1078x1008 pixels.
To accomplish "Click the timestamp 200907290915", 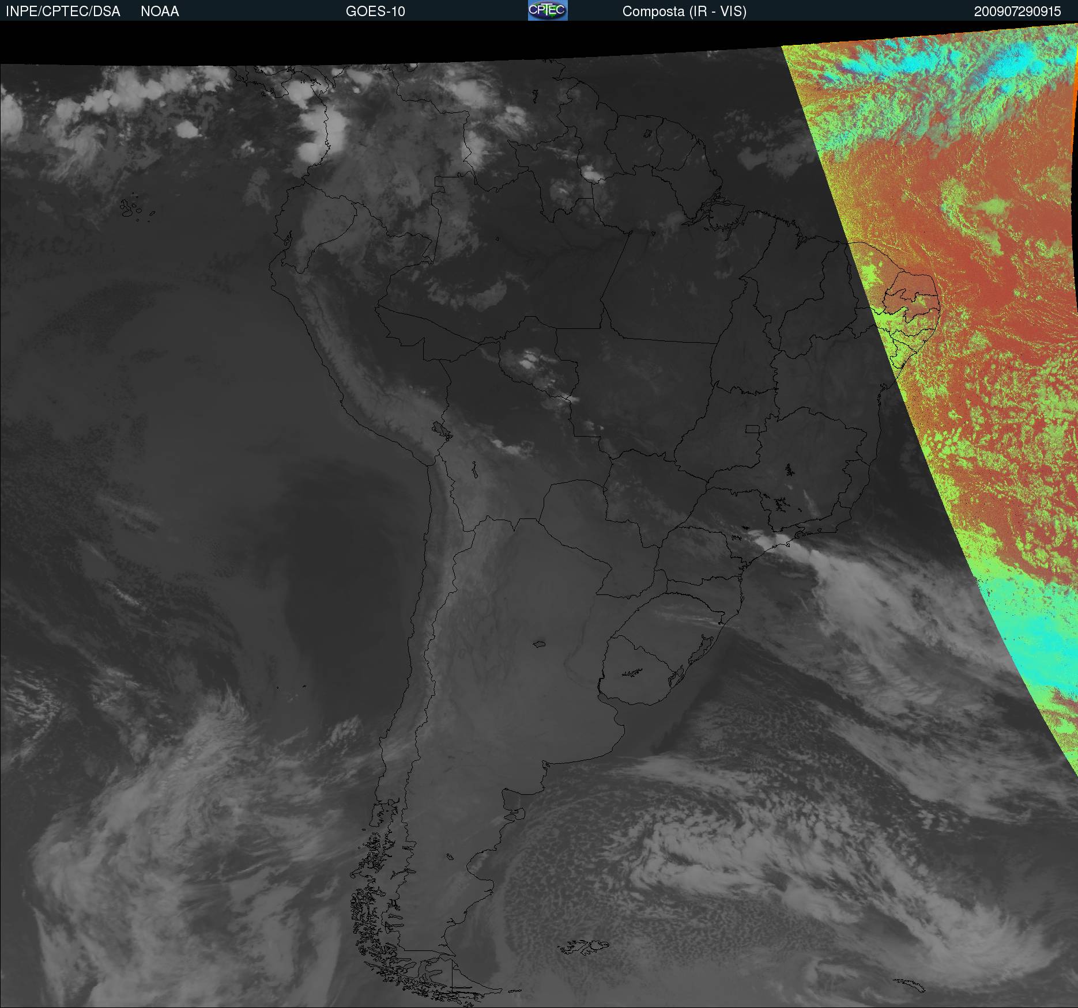I will 1017,12.
